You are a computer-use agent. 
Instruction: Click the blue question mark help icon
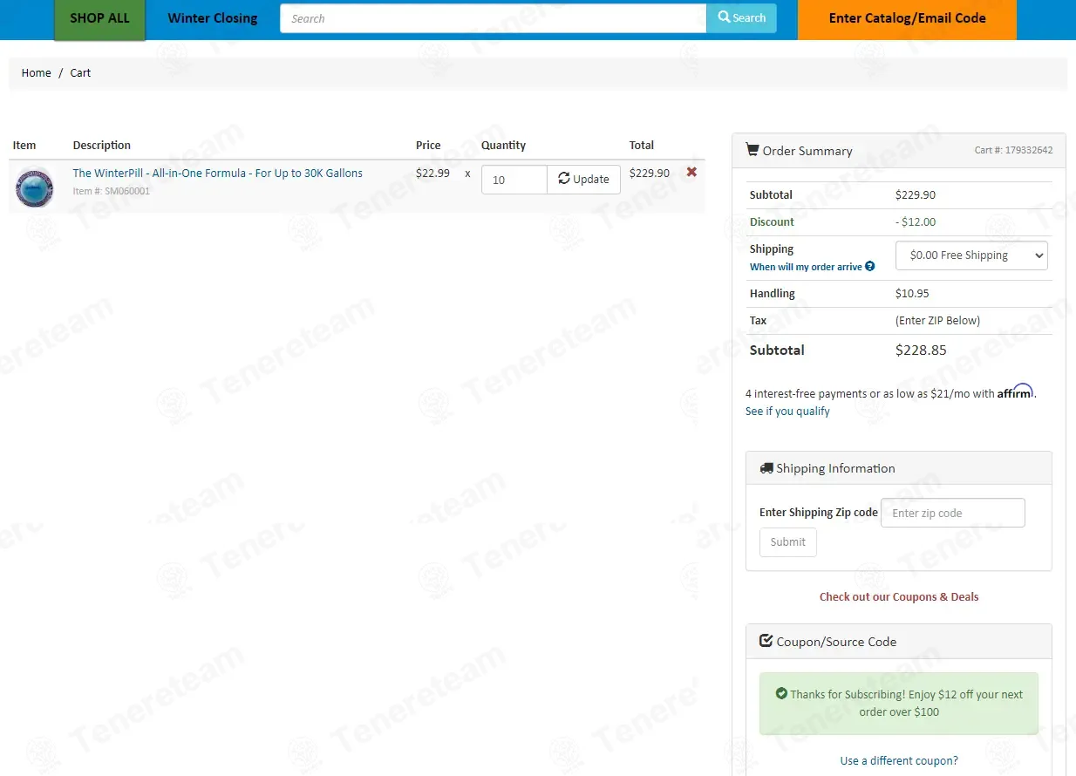[869, 267]
